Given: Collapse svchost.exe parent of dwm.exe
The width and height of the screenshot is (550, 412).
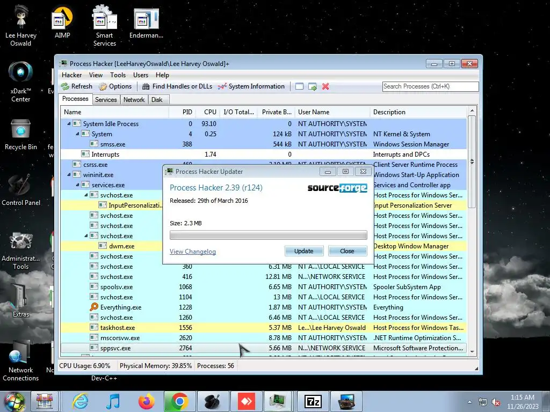Looking at the screenshot, I should pyautogui.click(x=86, y=236).
